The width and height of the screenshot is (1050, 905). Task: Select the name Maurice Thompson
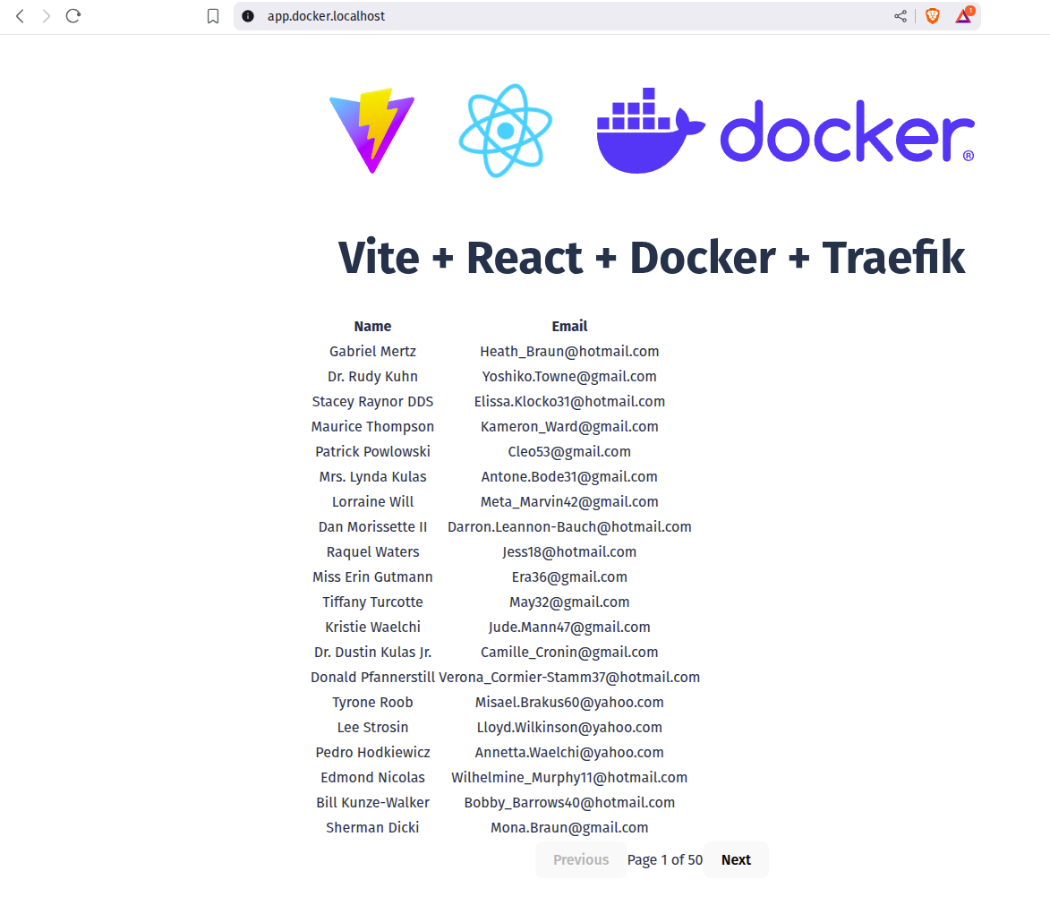(x=372, y=426)
